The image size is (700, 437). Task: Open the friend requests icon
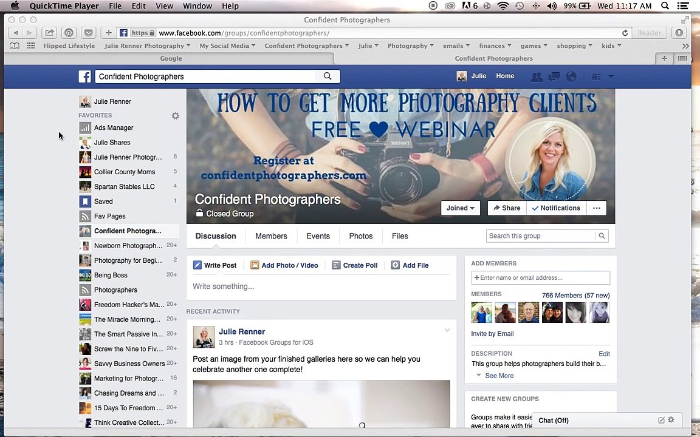(x=537, y=76)
